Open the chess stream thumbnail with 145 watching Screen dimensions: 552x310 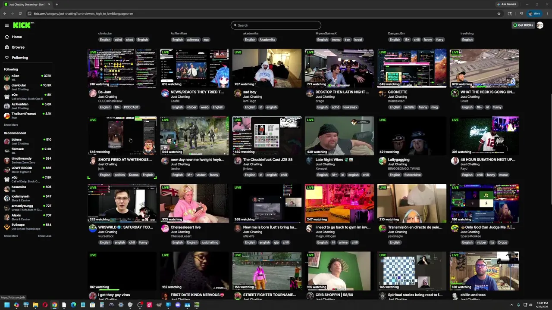pyautogui.click(x=412, y=271)
